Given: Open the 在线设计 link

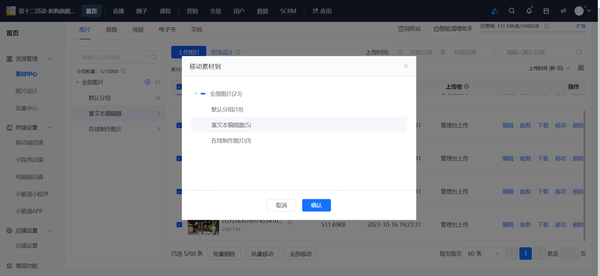Looking at the screenshot, I should pyautogui.click(x=222, y=52).
